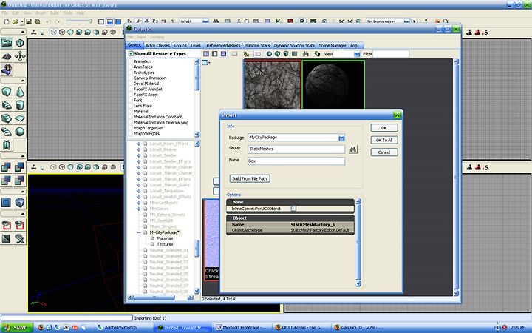The image size is (532, 333).
Task: Collapse the MyCityPackage tree node
Action: pos(139,233)
